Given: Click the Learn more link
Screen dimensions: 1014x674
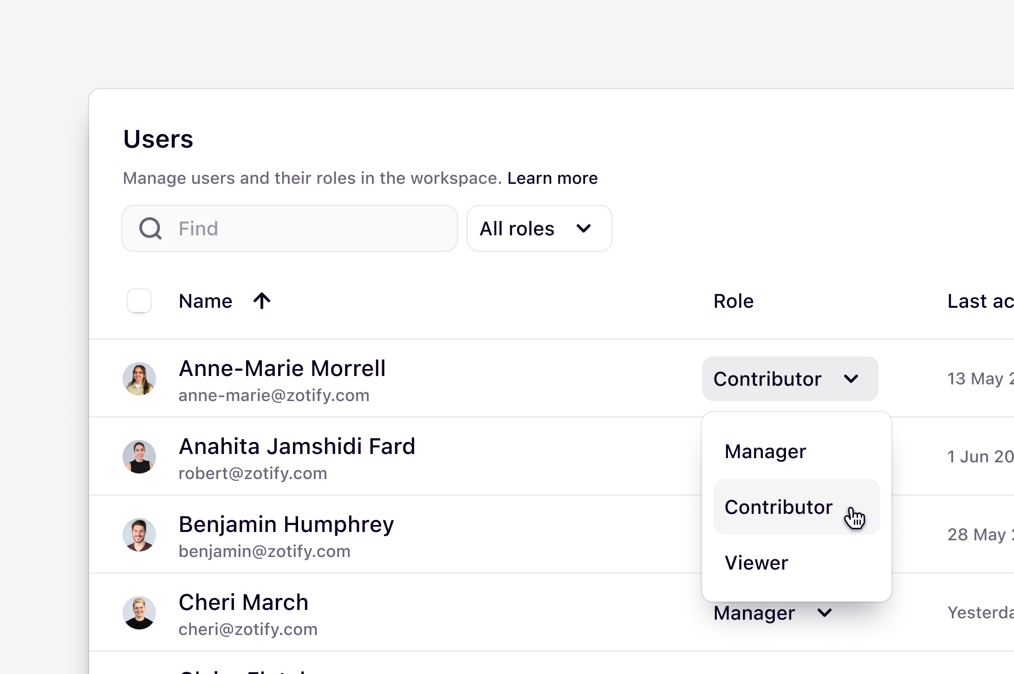Looking at the screenshot, I should click(552, 178).
